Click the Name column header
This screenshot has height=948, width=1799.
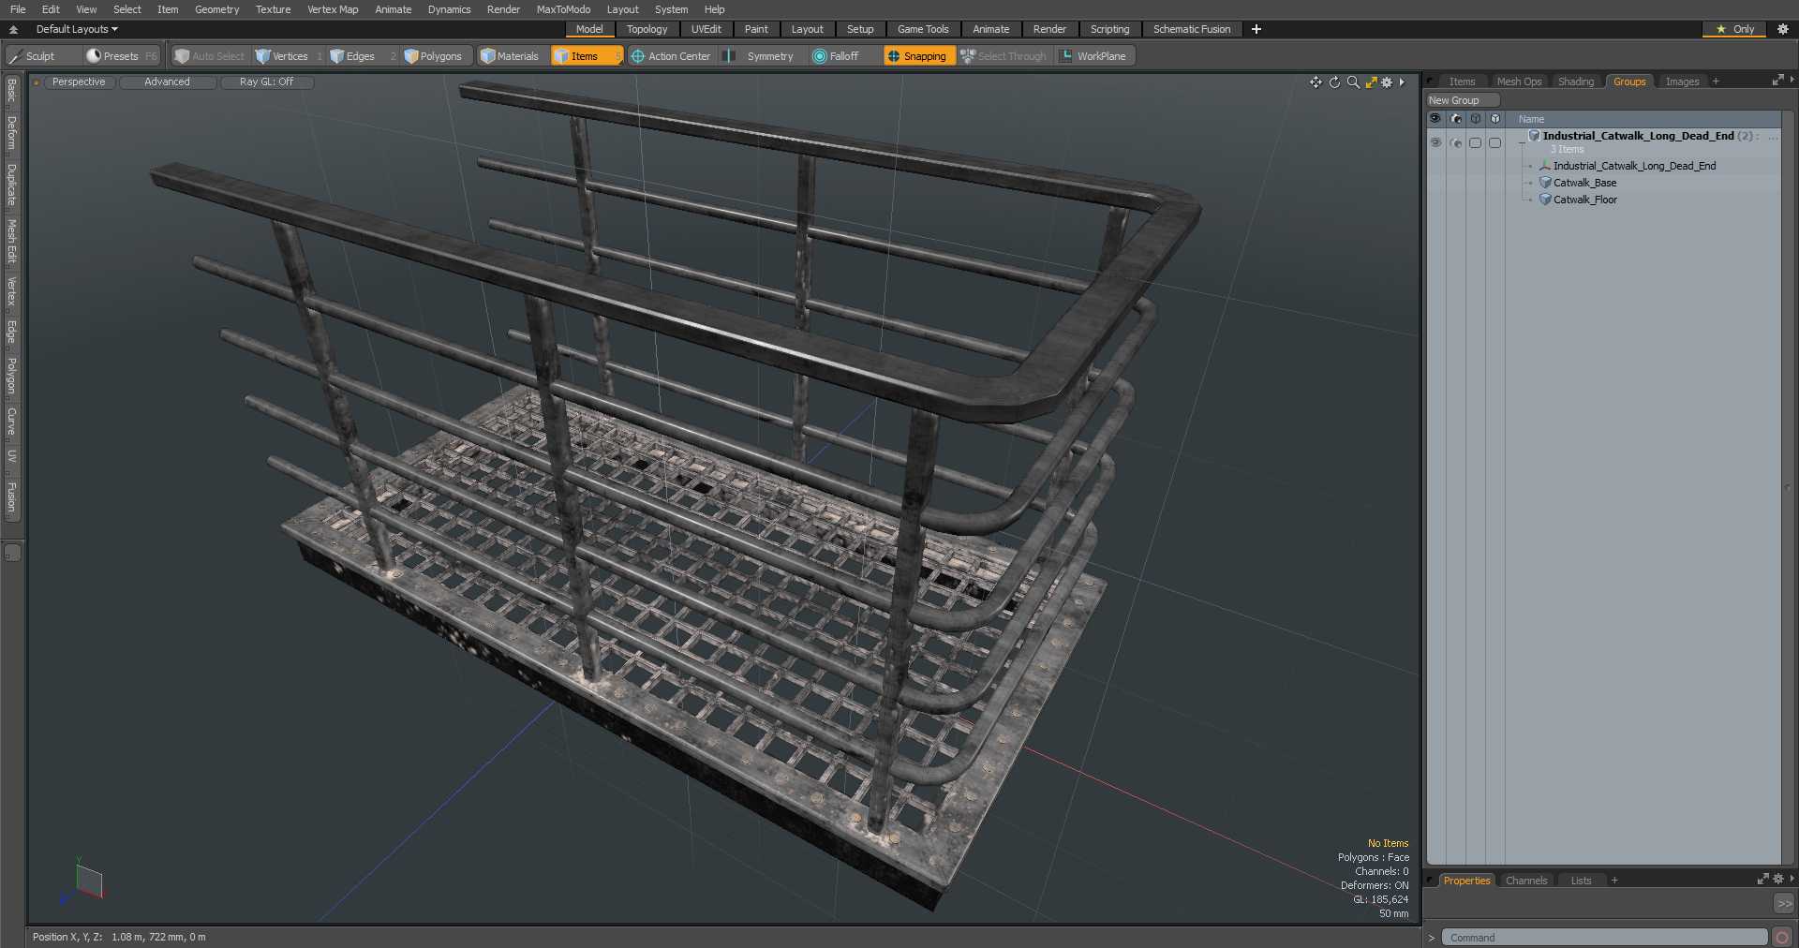1531,119
